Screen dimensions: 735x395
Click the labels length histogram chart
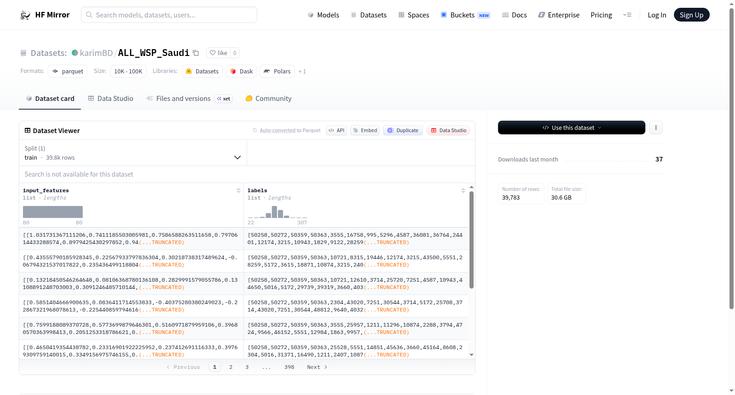277,212
